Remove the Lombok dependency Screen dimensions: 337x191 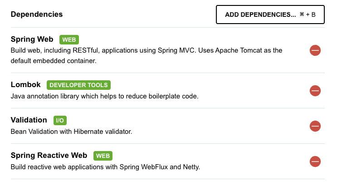(315, 91)
